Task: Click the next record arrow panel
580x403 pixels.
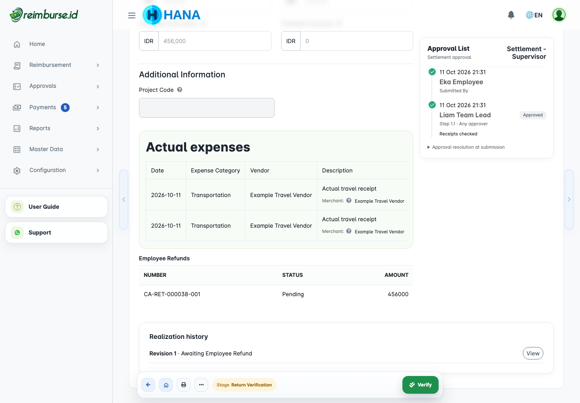Action: click(x=569, y=199)
